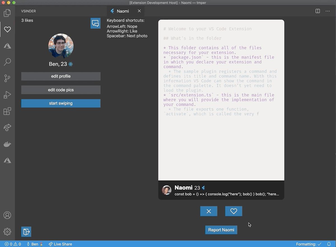Open the editor More Actions menu
This screenshot has width=336, height=247.
pos(328,11)
